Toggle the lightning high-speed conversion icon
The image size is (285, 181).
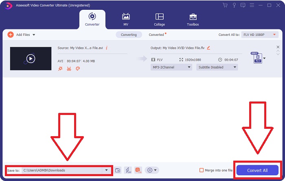click(x=128, y=170)
